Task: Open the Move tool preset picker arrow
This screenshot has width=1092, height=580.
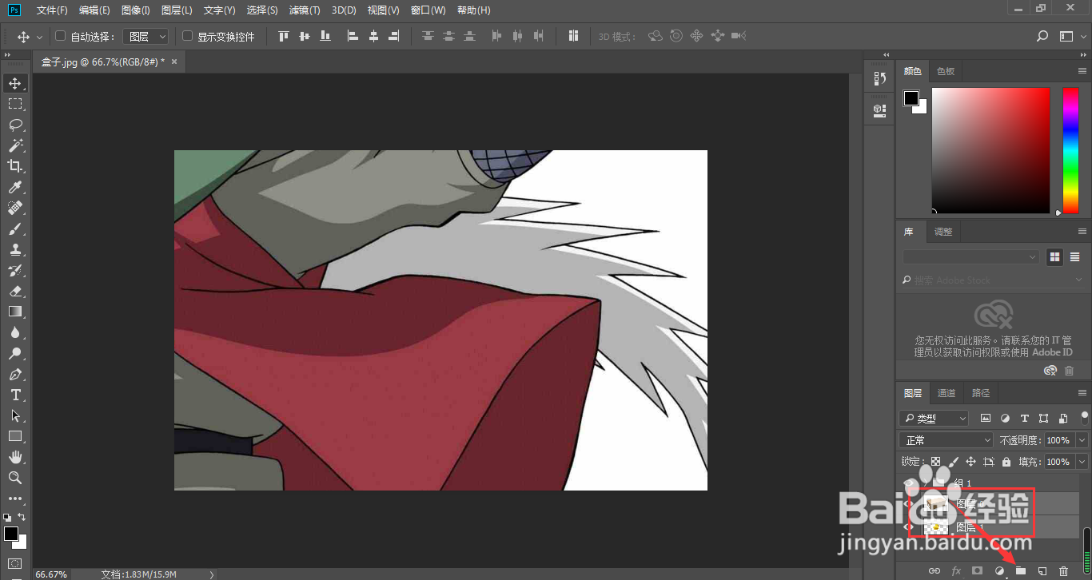Action: coord(39,37)
